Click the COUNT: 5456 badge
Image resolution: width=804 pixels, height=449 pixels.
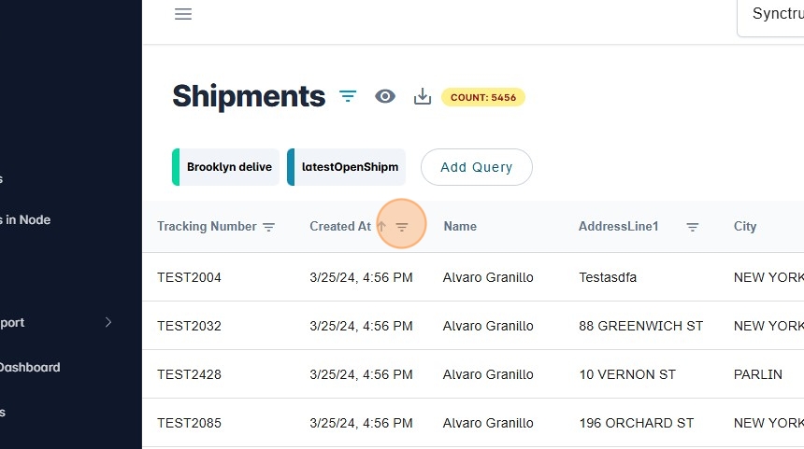click(x=483, y=97)
